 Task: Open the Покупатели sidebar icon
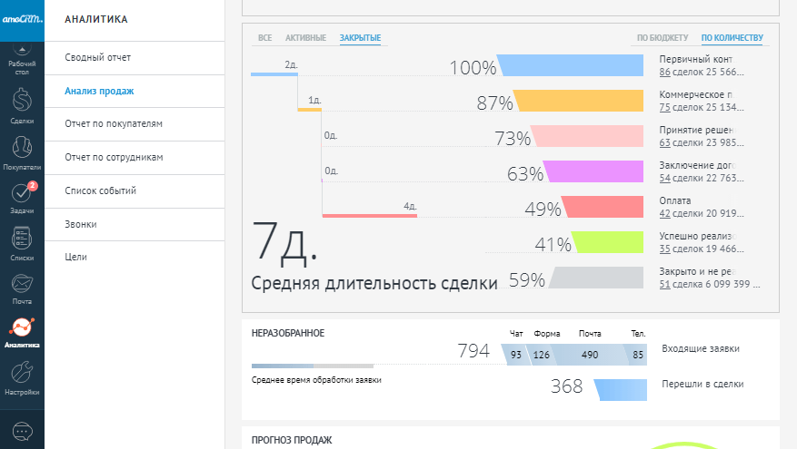(x=22, y=150)
